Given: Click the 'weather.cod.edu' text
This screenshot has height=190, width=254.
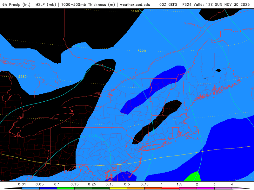Looking at the screenshot, I should (x=135, y=4).
